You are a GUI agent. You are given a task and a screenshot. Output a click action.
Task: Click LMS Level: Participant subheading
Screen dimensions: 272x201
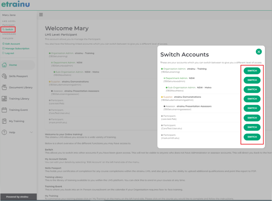tap(61, 35)
